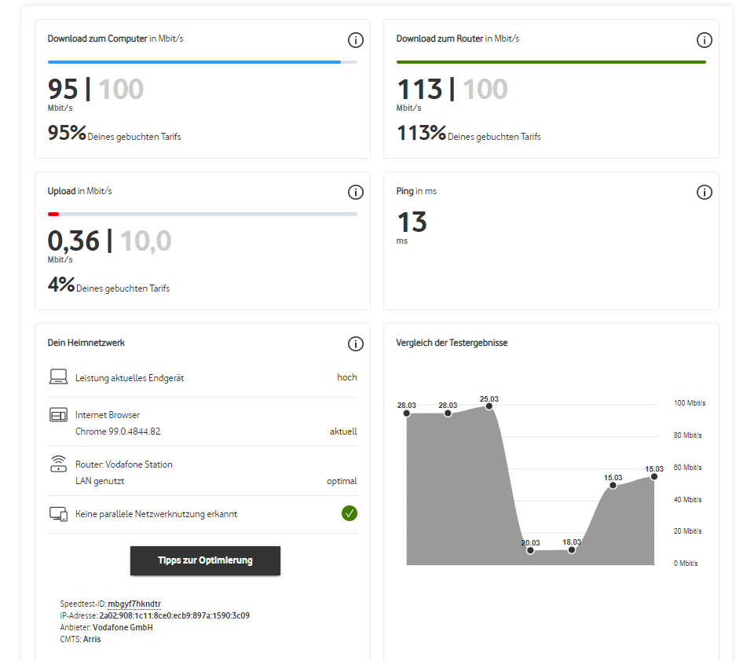Viewport: 736px width, 661px height.
Task: Click 100 Mbit/s axis label
Action: [690, 403]
